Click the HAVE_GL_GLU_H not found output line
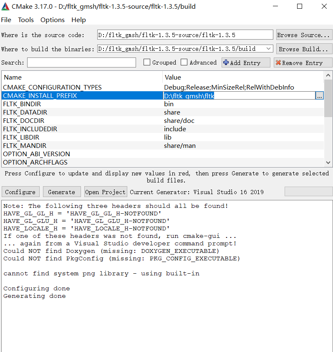Screen dimensions: 333x352 tap(86, 221)
